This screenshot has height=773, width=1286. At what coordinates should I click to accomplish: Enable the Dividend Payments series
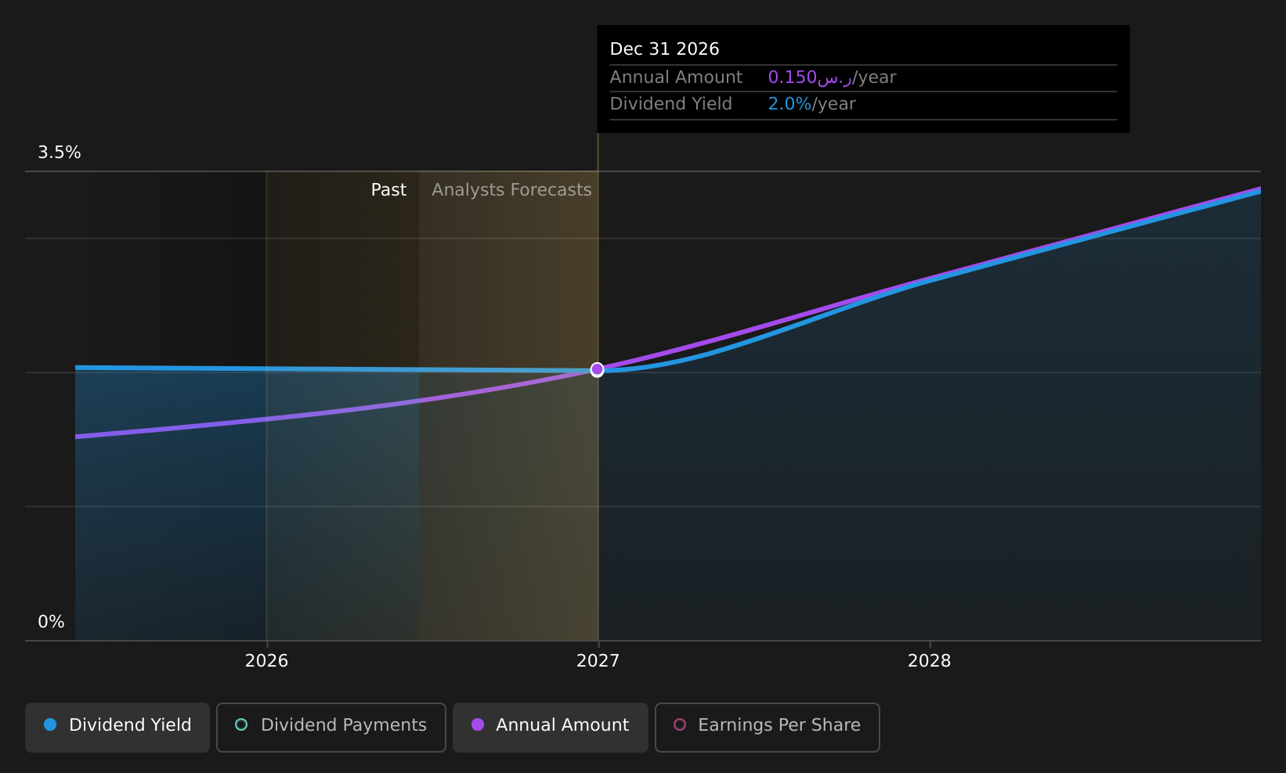click(x=331, y=728)
